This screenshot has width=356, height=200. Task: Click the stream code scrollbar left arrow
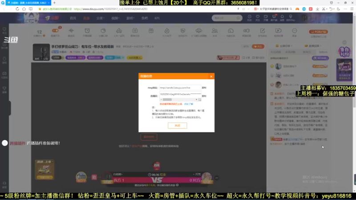point(161,100)
